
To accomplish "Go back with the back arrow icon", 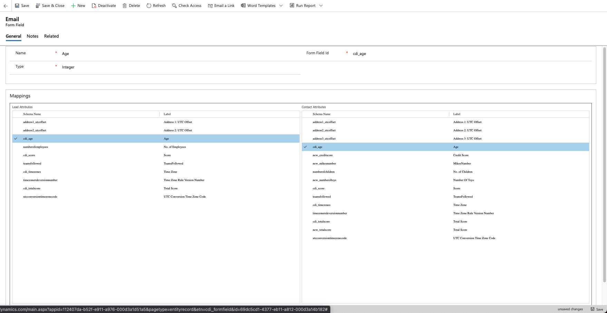I will coord(6,6).
